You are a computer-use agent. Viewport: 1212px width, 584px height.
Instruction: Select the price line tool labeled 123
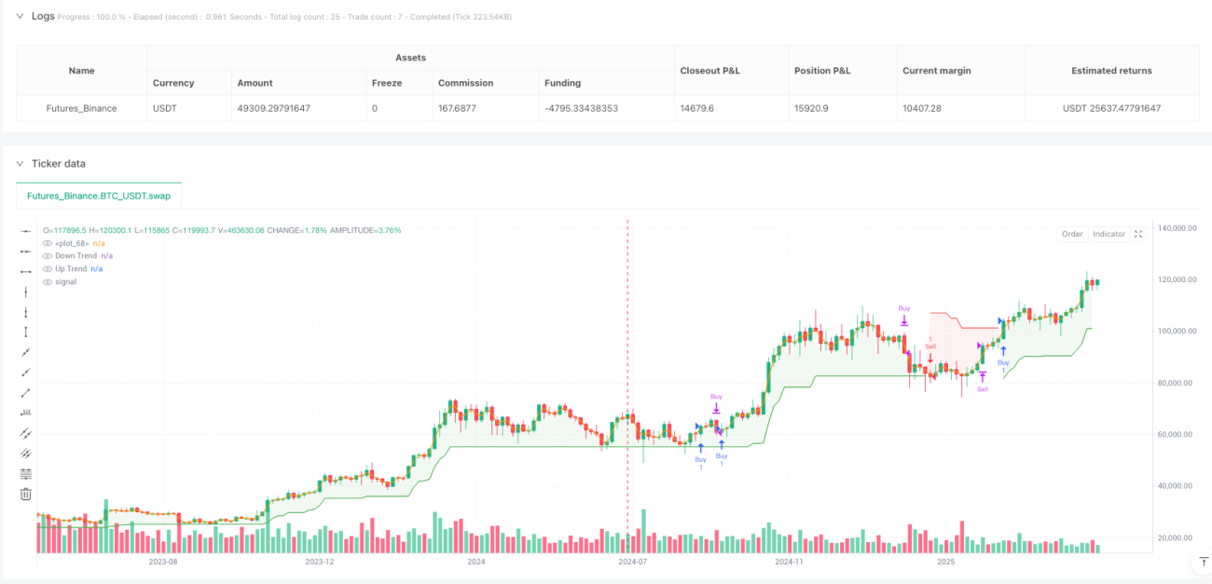click(x=25, y=413)
